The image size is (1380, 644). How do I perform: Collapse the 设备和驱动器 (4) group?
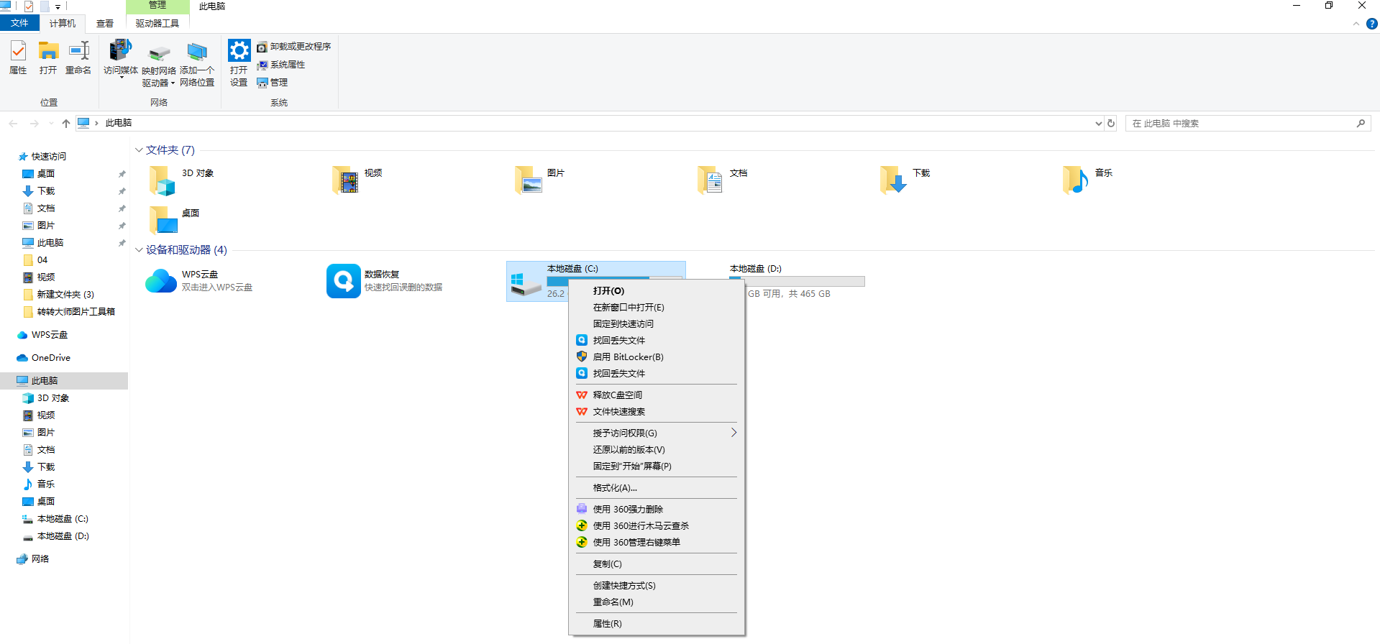[139, 250]
